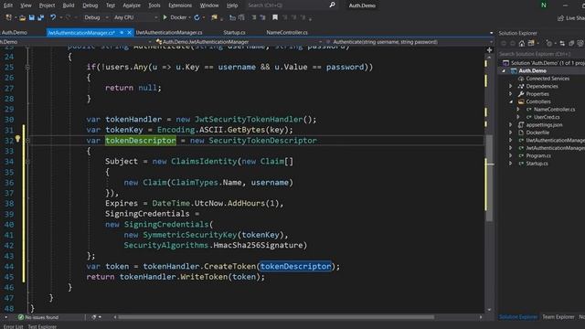The width and height of the screenshot is (585, 329).
Task: Expand the Properties node
Action: tap(511, 94)
